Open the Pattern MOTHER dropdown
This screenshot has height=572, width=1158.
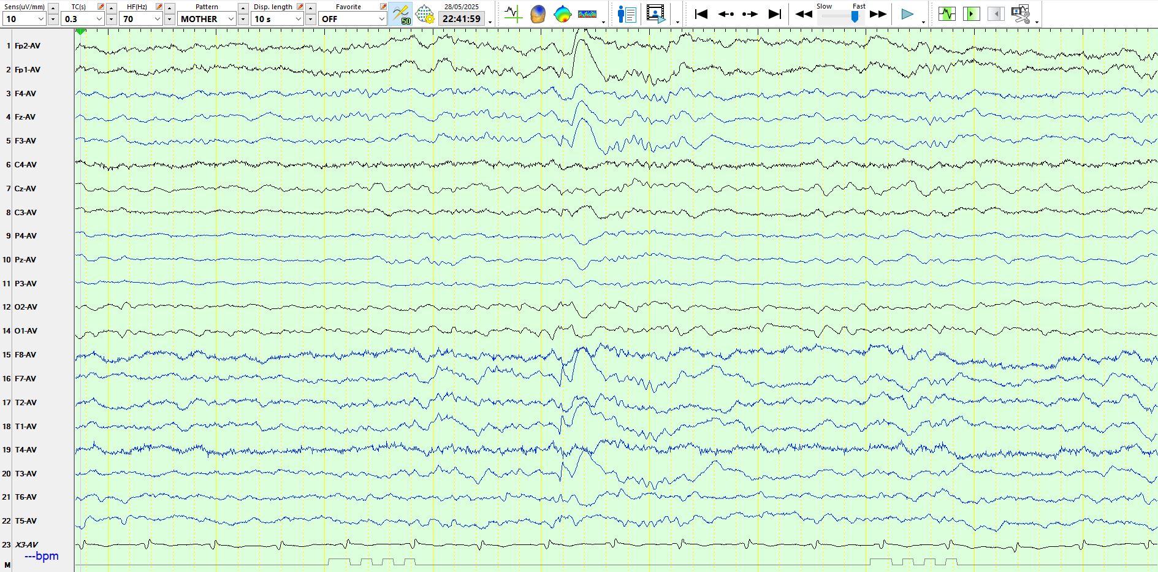(x=207, y=19)
